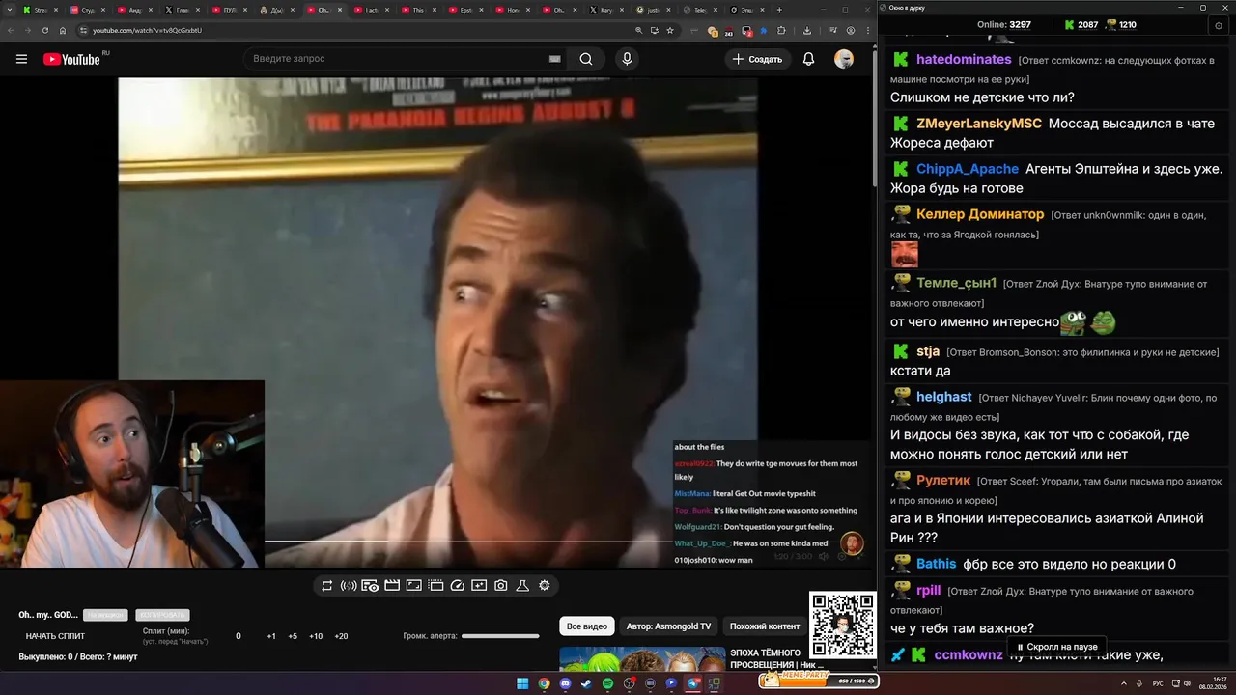Switch to the Epst browser tab
Viewport: 1236px width, 695px height.
(464, 10)
